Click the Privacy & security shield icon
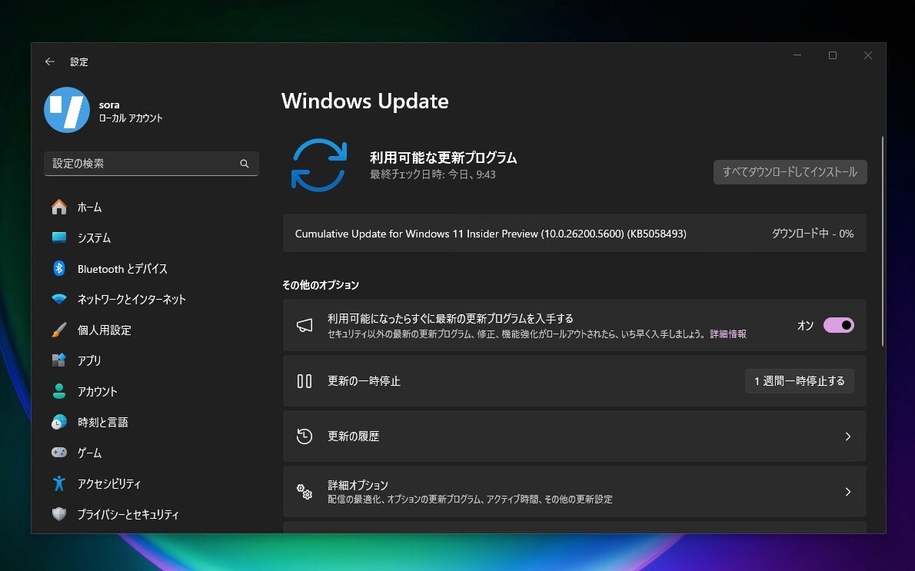Screen dimensions: 915x571 coord(59,514)
